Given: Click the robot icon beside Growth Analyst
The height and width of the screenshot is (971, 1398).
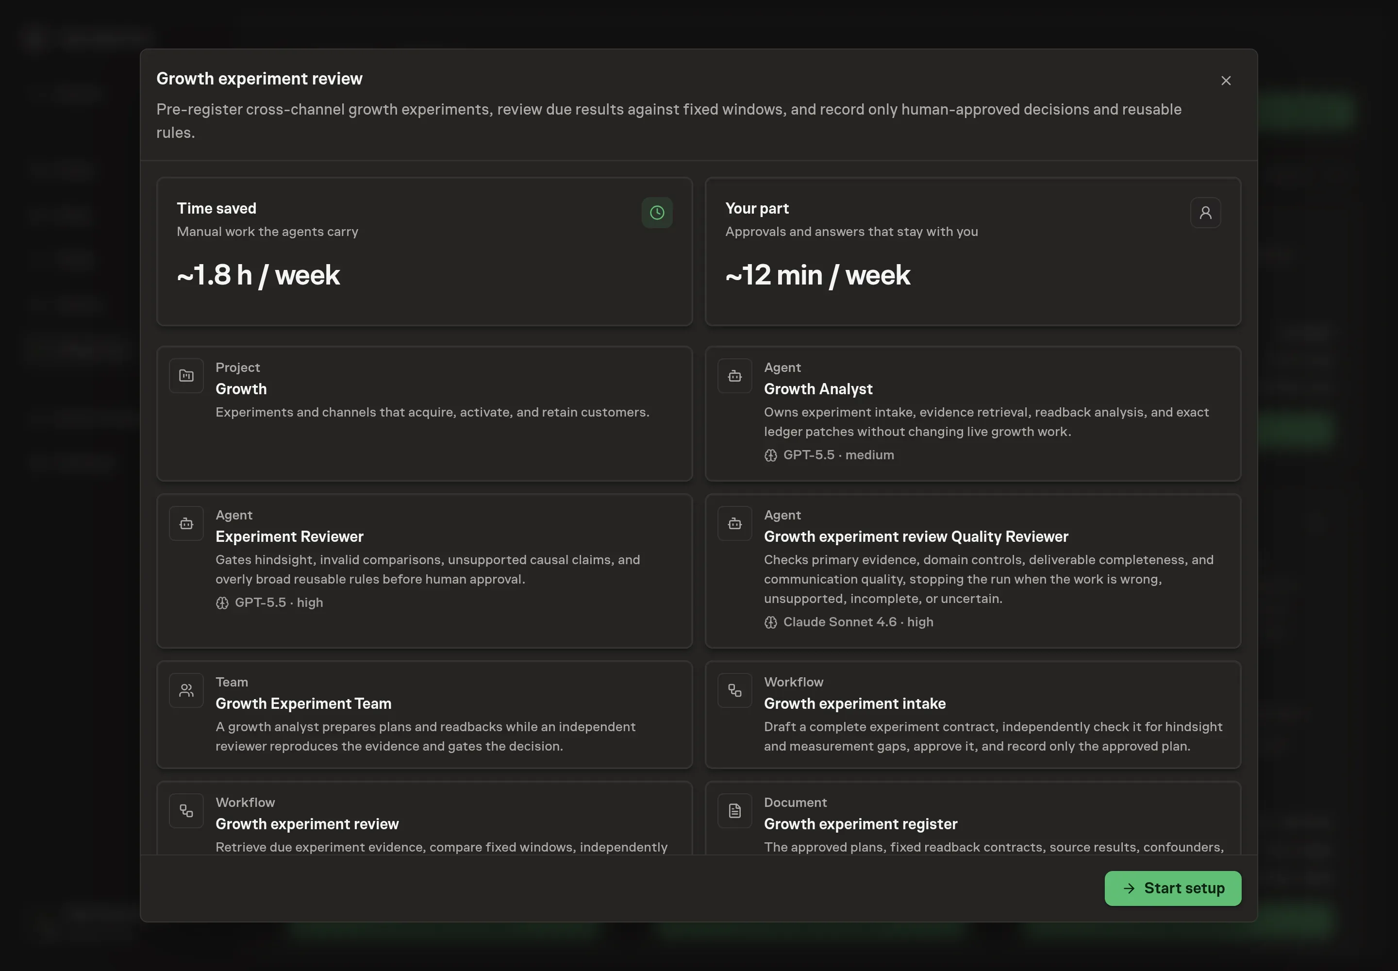Looking at the screenshot, I should click(x=734, y=375).
